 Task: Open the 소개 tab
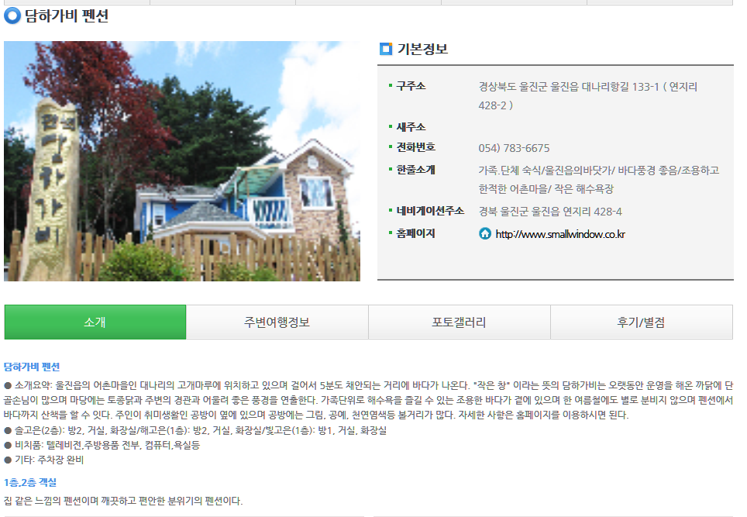pyautogui.click(x=95, y=322)
